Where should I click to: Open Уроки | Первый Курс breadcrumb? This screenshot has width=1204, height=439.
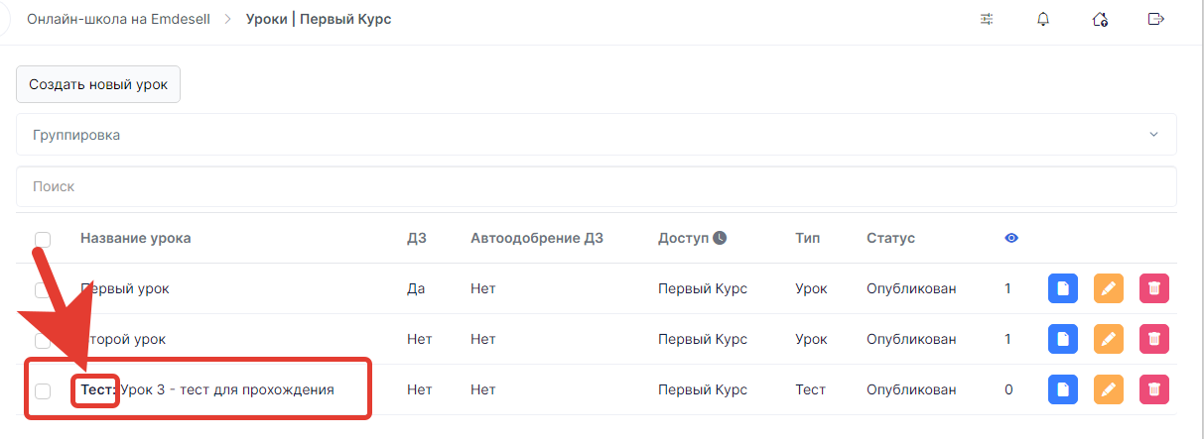[x=319, y=19]
